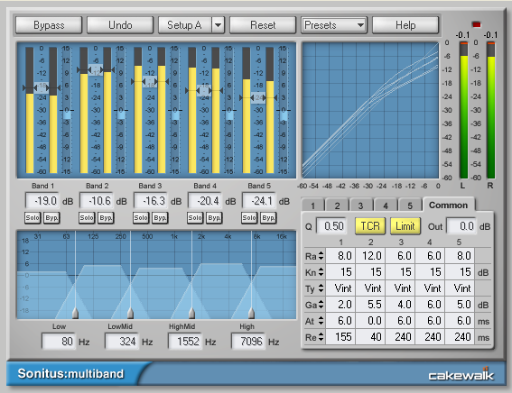512x393 pixels.
Task: Solo Band 5
Action: 249,217
